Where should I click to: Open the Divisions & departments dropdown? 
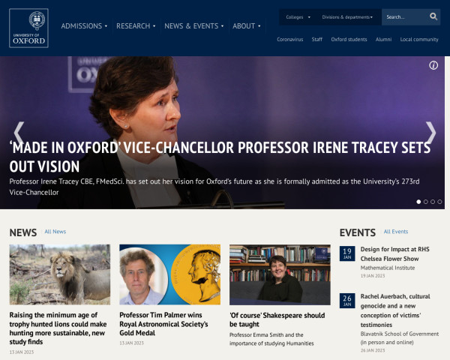pyautogui.click(x=347, y=17)
